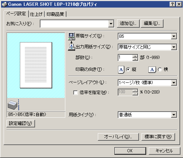Click the printer output icon beside 出力用紙サイズ

71,47
